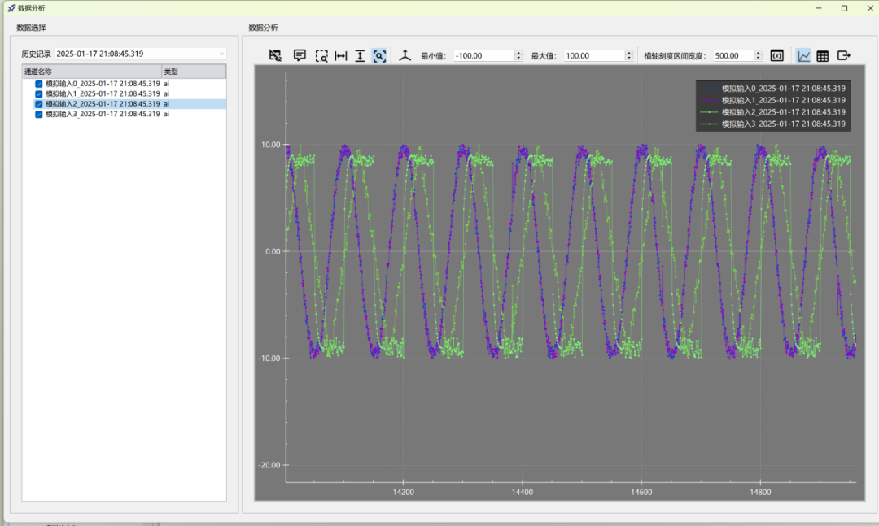Increase 最大值 with the up spinner arrow

tap(629, 53)
